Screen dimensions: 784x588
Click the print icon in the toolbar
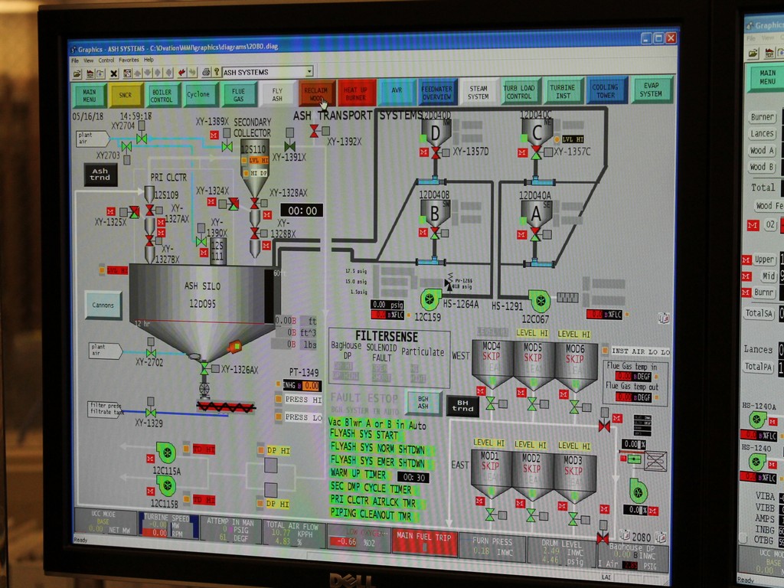(206, 73)
